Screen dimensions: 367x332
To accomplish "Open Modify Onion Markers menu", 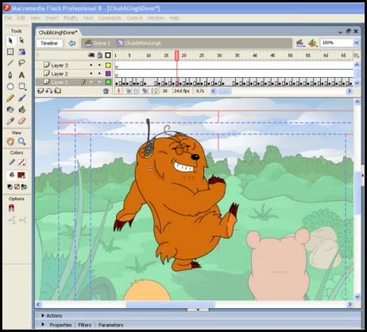I will (x=154, y=91).
